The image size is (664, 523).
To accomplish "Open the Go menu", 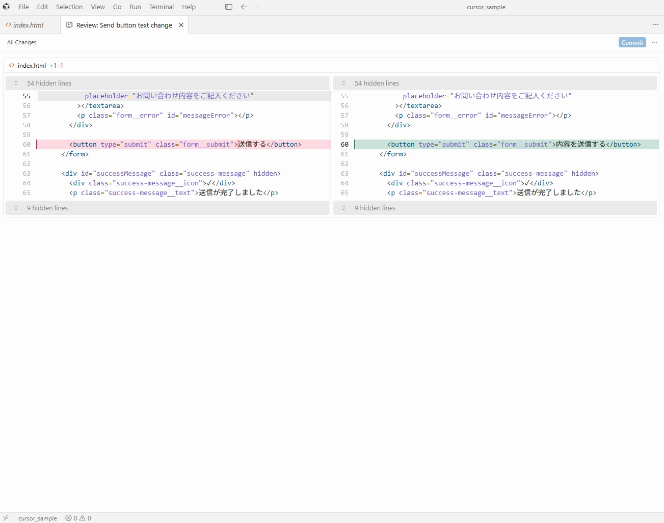I will point(117,7).
